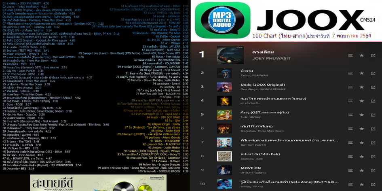Favorite the Txrbo, PEARWAH track with star
The height and width of the screenshot is (191, 382).
pos(362,73)
